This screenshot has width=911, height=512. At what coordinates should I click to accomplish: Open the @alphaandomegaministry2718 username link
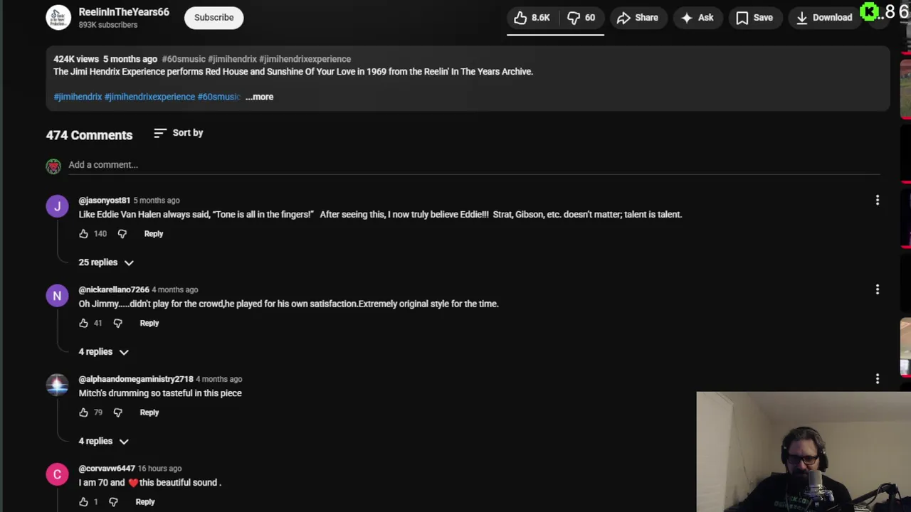pyautogui.click(x=136, y=380)
